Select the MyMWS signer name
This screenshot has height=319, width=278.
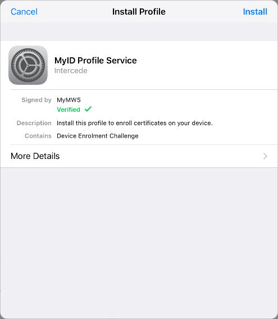69,100
